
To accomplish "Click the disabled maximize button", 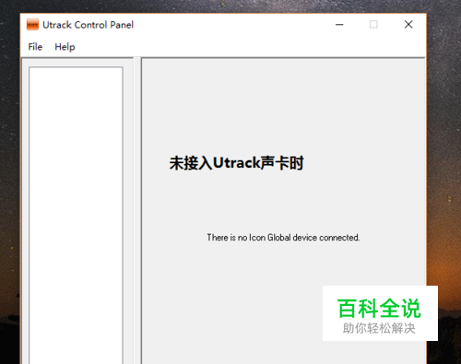I will [x=373, y=24].
